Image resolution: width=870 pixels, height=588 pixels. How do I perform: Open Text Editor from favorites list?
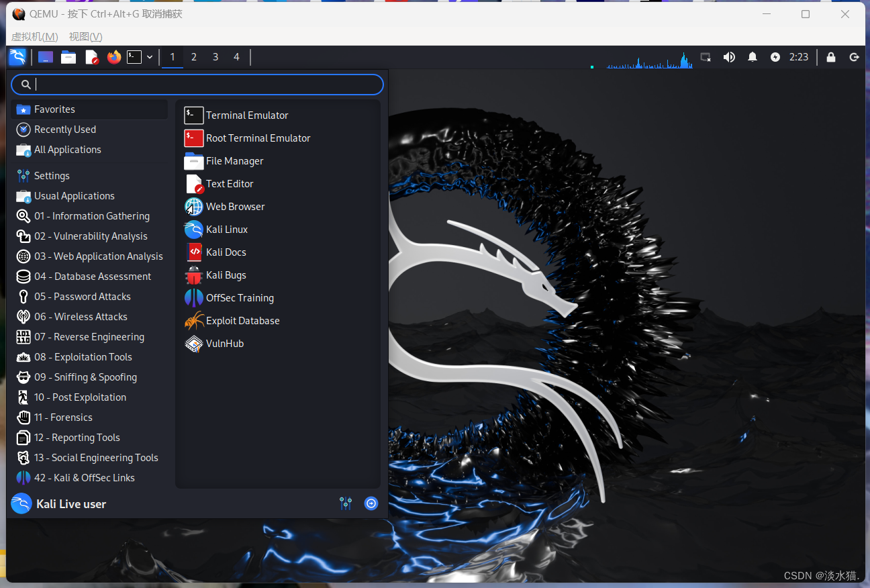278,184
